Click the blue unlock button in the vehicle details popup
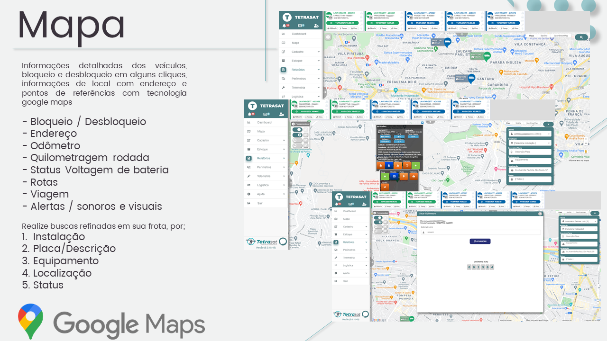The width and height of the screenshot is (607, 341). (389, 165)
